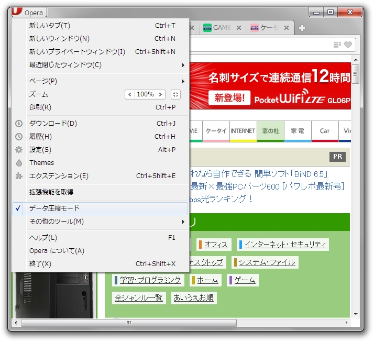Increase zoom with right arrow
The image size is (374, 342).
(160, 94)
